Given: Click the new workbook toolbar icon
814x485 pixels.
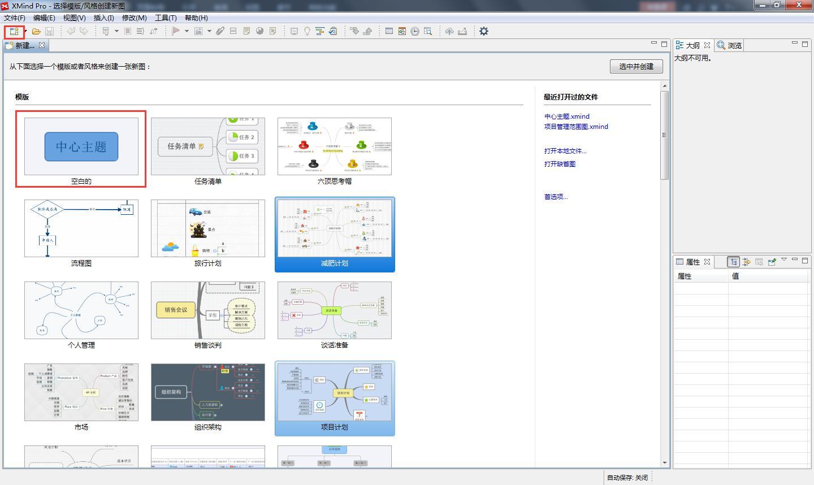Looking at the screenshot, I should tap(14, 32).
